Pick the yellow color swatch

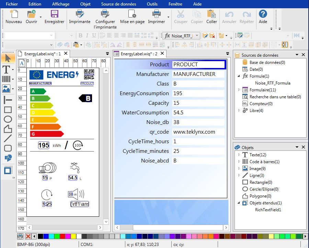tap(73, 236)
